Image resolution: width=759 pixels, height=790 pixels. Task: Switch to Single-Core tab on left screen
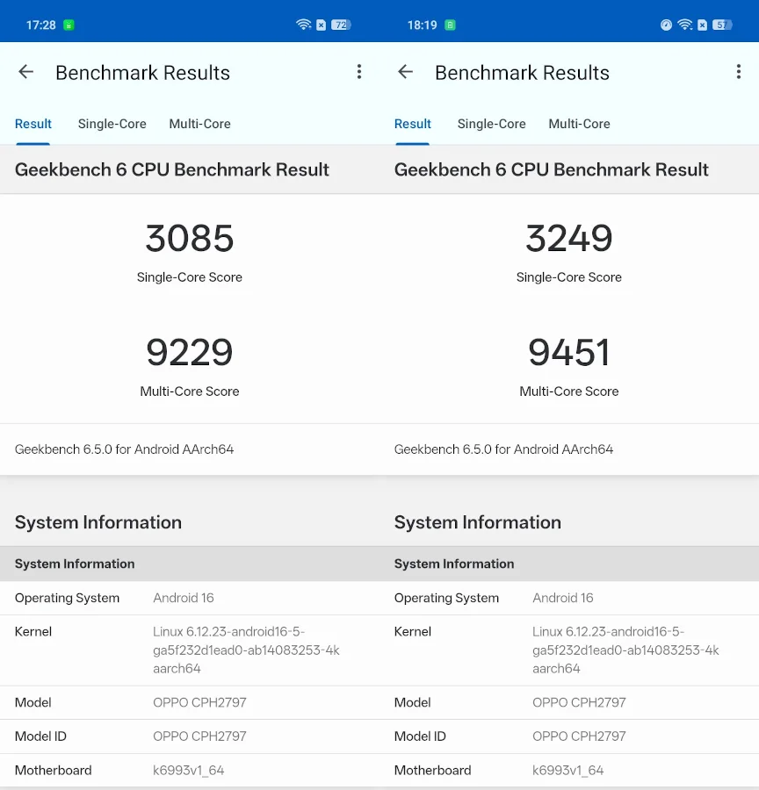point(112,124)
